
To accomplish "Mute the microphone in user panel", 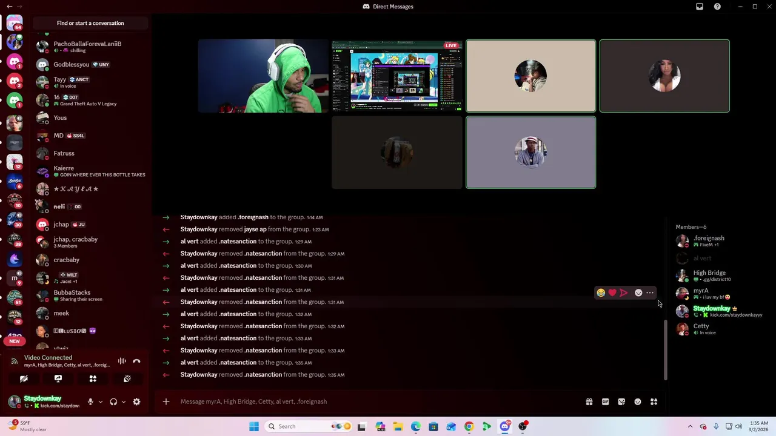I will point(90,401).
